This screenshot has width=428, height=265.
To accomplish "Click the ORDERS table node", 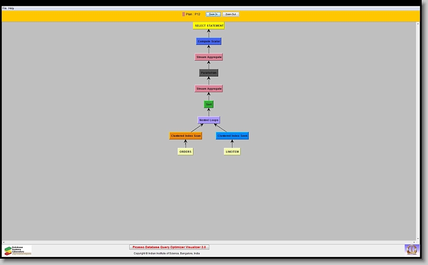I will coord(186,152).
